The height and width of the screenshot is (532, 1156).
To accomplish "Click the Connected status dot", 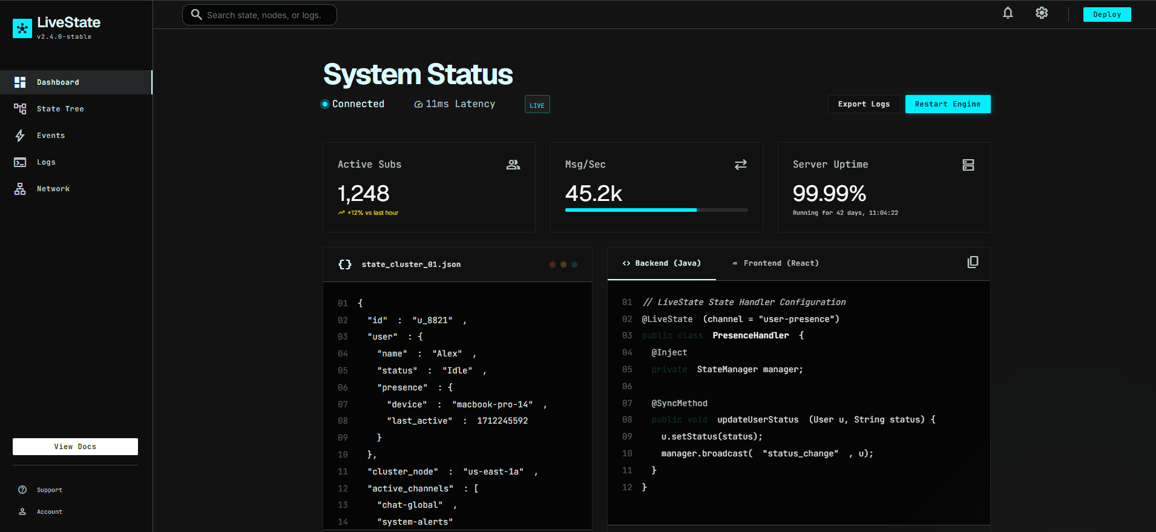I will point(325,104).
